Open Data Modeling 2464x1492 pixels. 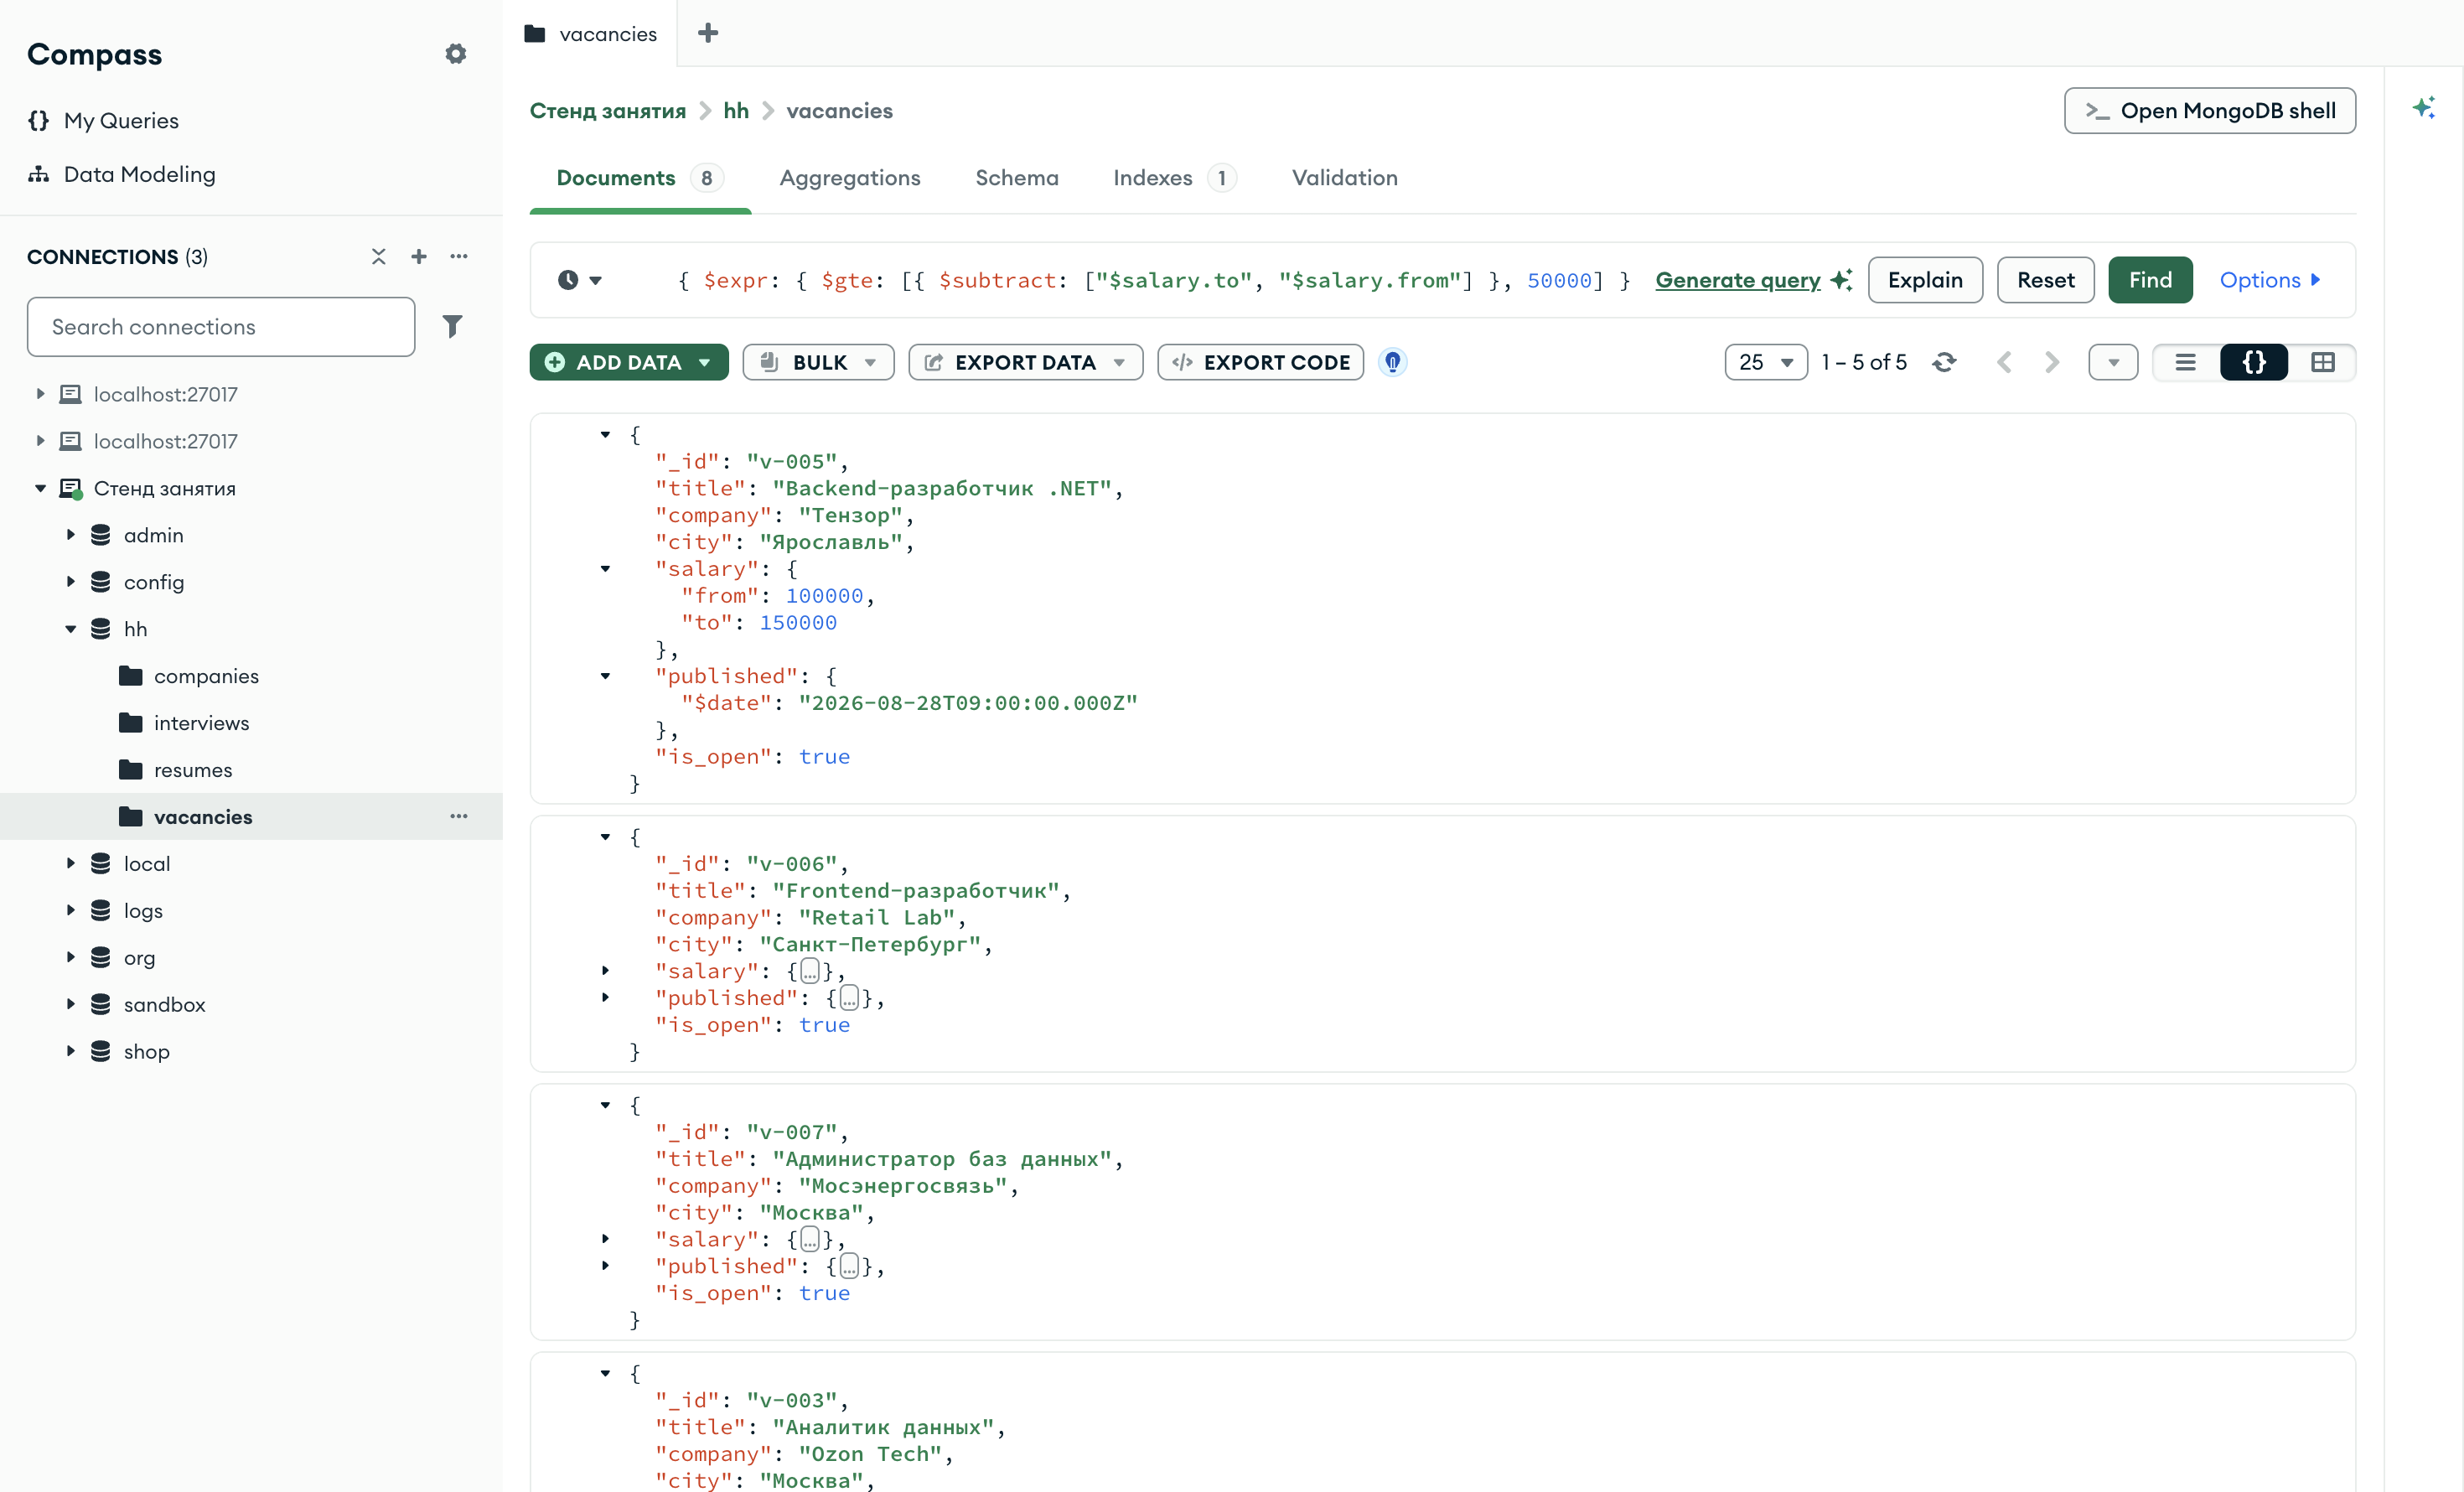click(x=122, y=174)
